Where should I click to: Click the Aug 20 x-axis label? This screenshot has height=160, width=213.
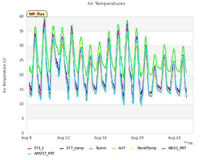coord(137,138)
